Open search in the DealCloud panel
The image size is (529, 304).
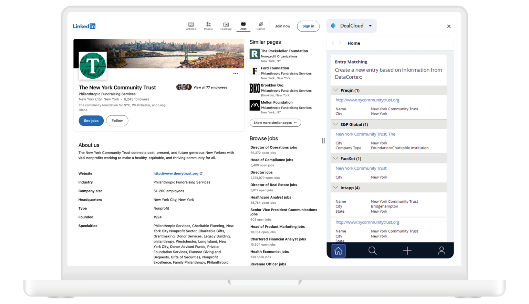pyautogui.click(x=373, y=250)
